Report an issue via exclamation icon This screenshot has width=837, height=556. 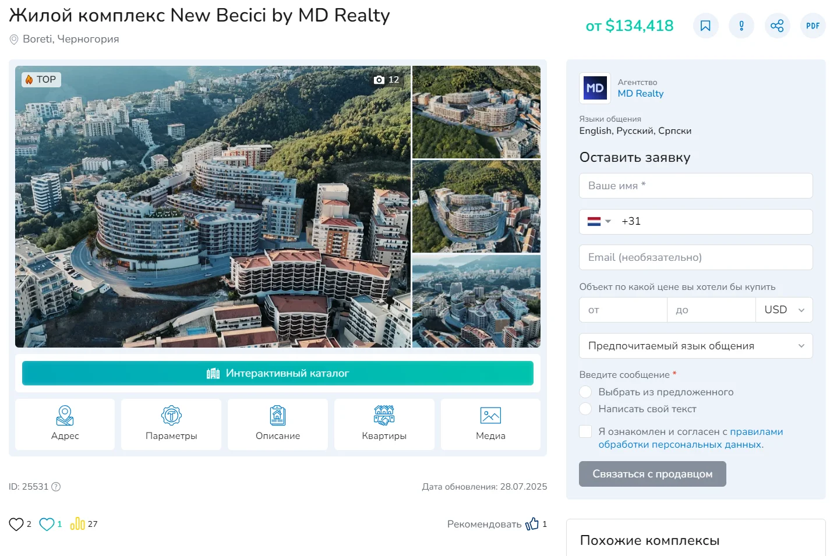click(741, 26)
